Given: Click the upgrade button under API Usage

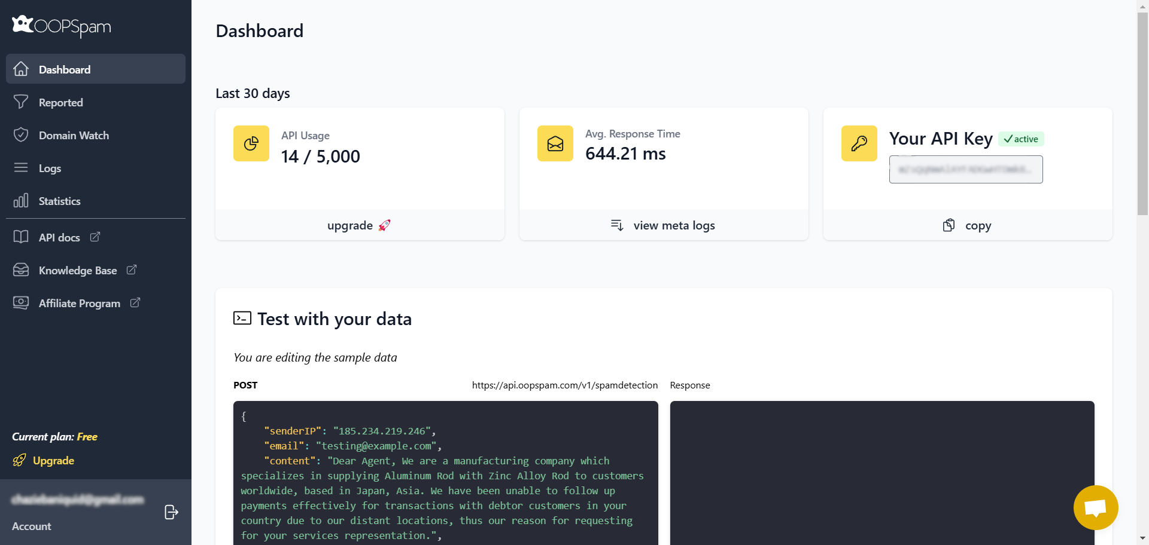Looking at the screenshot, I should [360, 225].
